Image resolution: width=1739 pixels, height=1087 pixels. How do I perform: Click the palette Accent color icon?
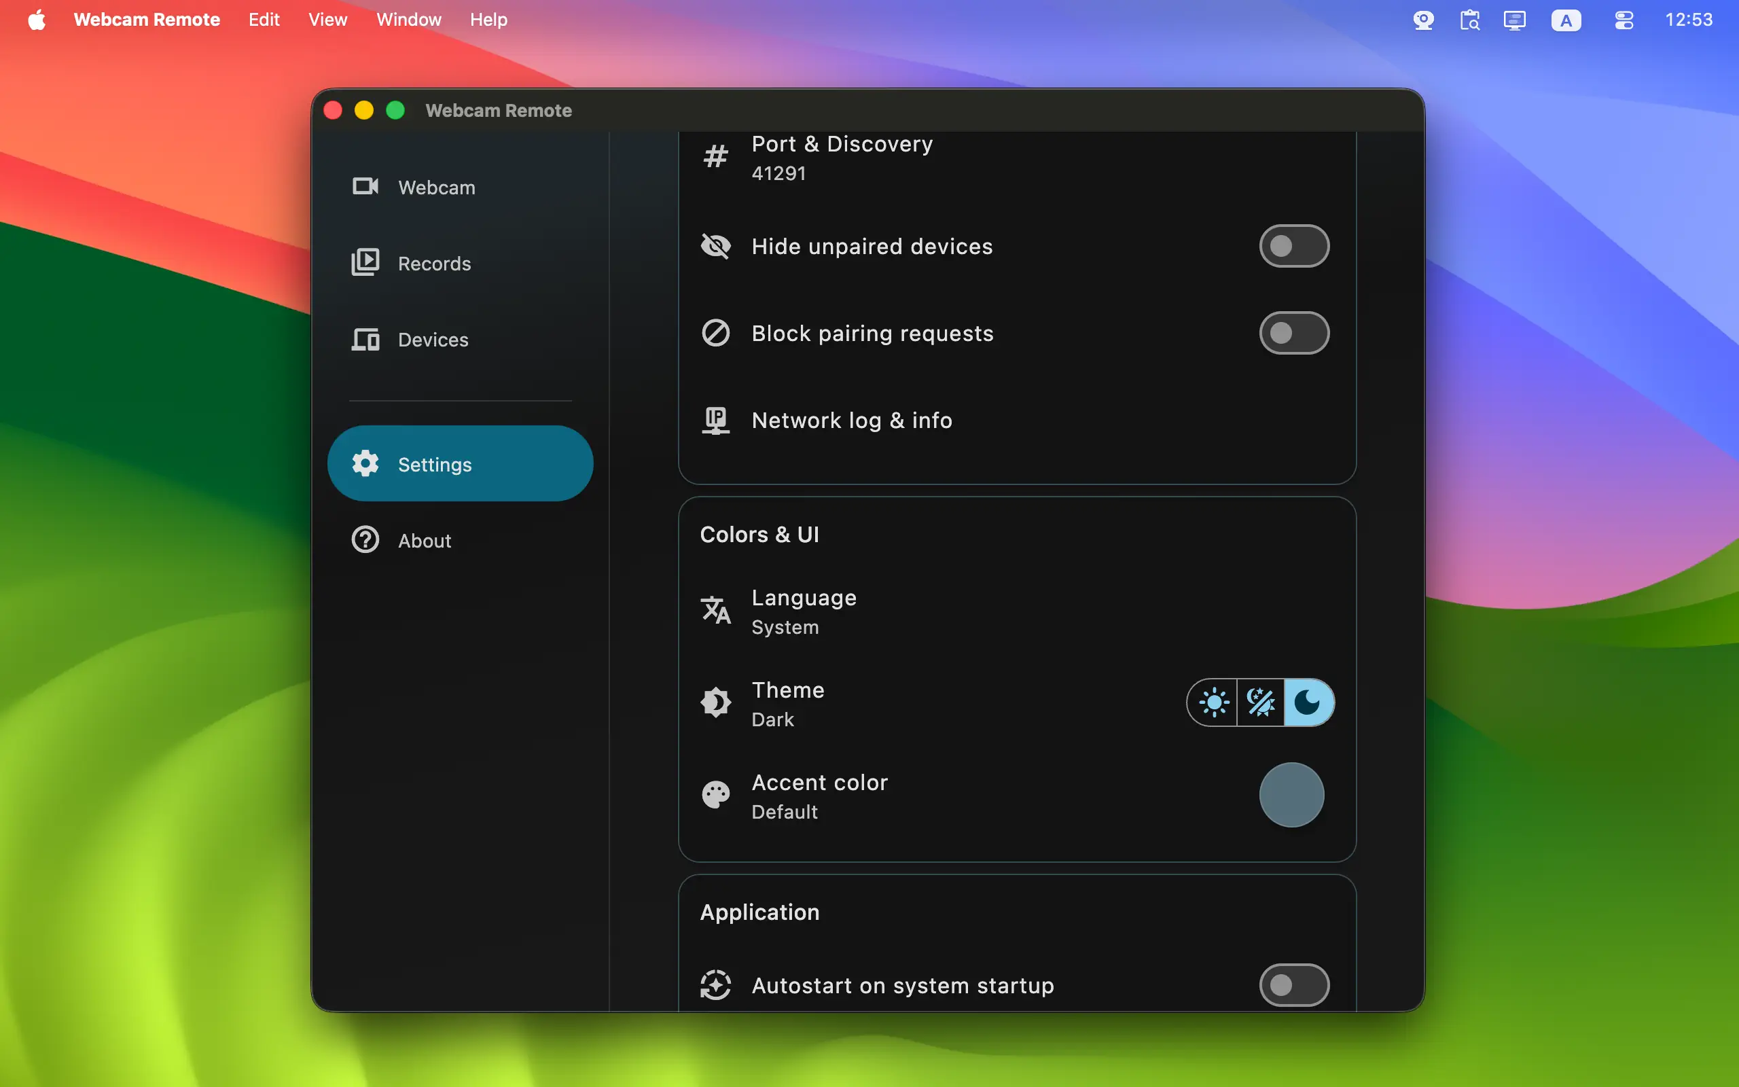pos(715,794)
